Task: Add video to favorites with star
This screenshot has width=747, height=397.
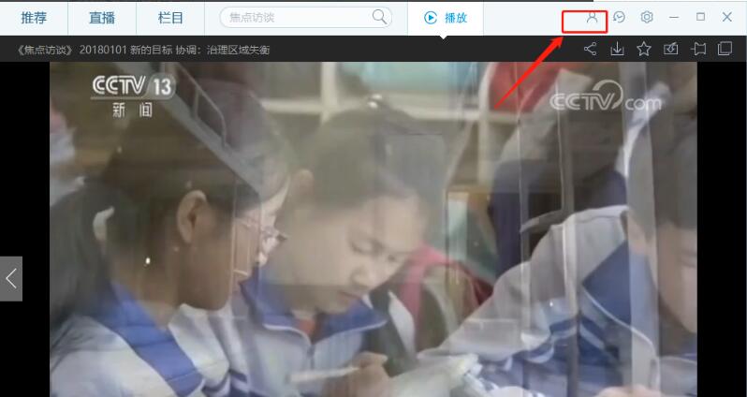Action: (x=644, y=49)
